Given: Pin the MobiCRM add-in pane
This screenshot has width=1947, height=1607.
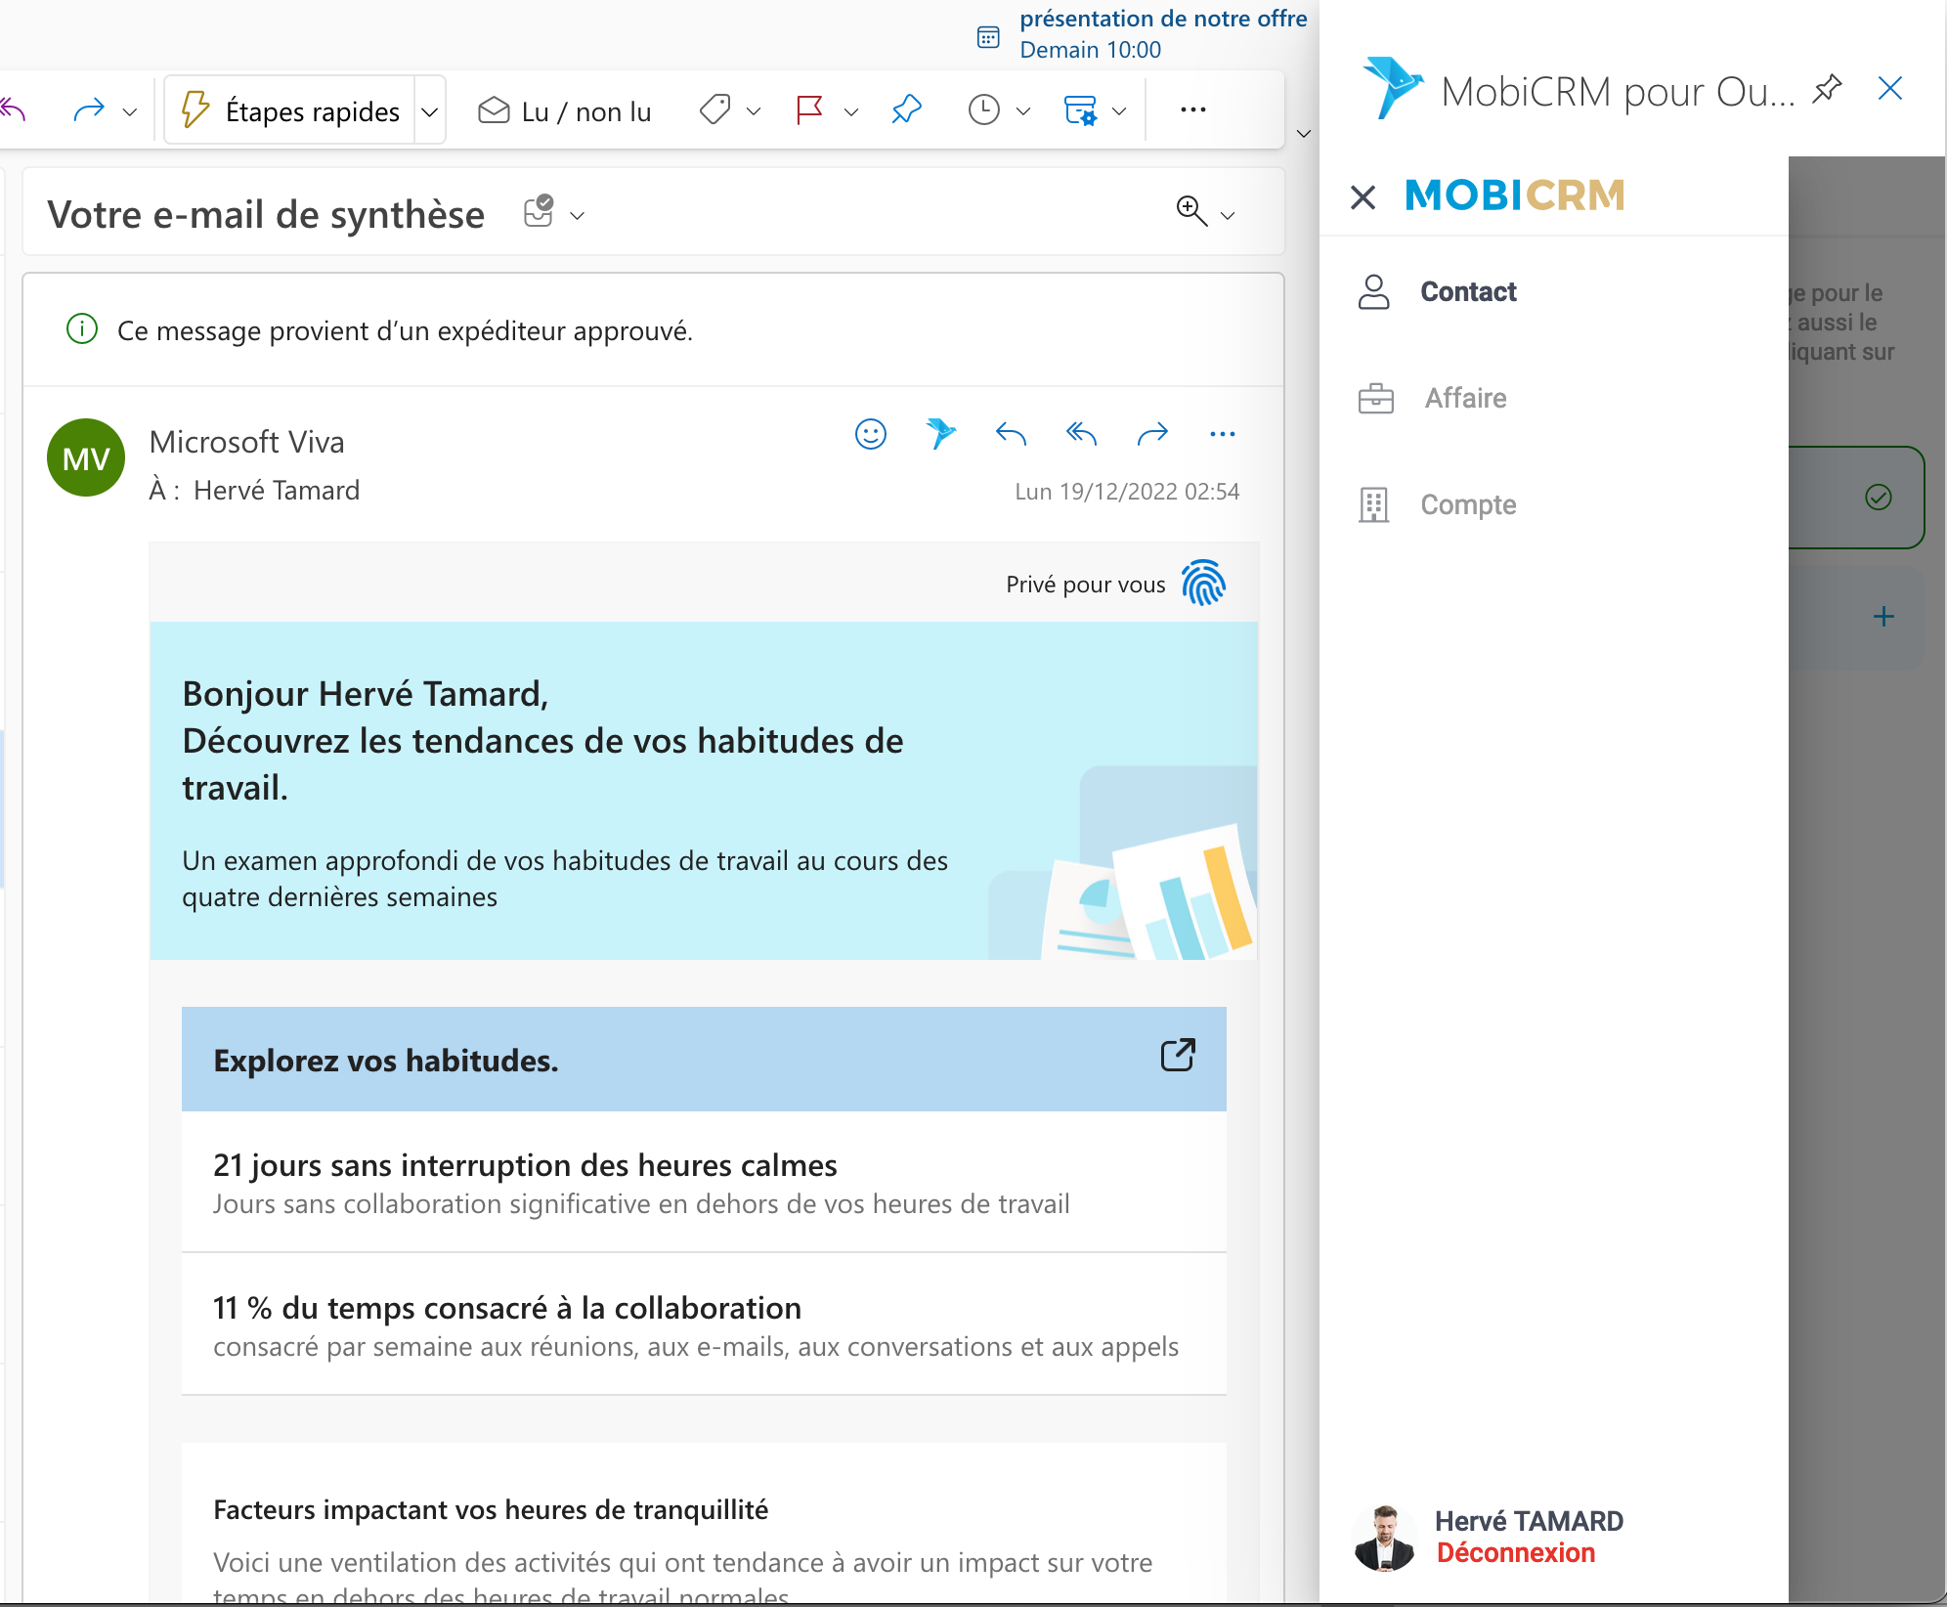Looking at the screenshot, I should point(1826,90).
